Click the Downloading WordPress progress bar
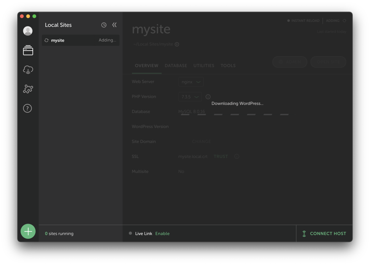Viewport: 370px width, 265px height. tap(235, 114)
